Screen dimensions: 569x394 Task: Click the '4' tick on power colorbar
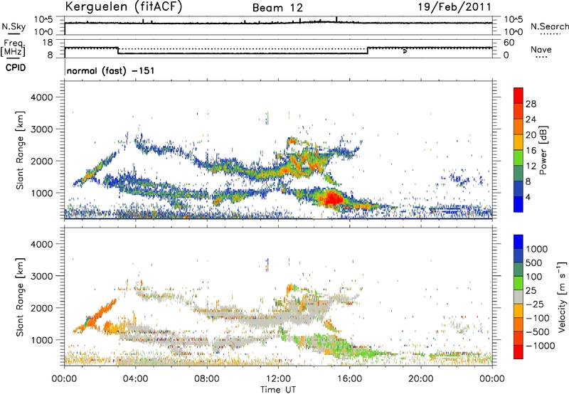528,198
